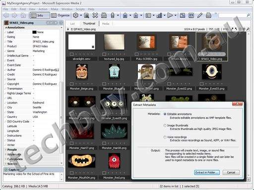Click the pencil edit toolbar icon

coord(200,15)
